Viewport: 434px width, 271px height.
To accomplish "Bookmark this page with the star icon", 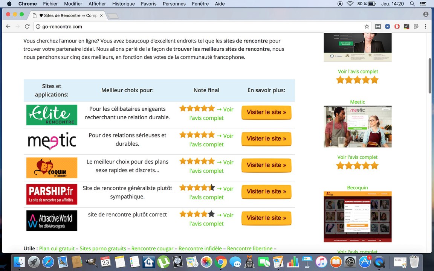I will pos(367,27).
